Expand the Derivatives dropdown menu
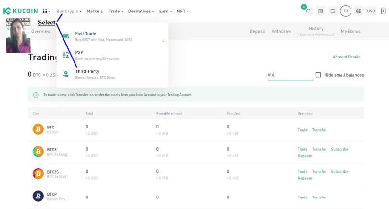Screen dimensions: 389x209 click(x=141, y=11)
